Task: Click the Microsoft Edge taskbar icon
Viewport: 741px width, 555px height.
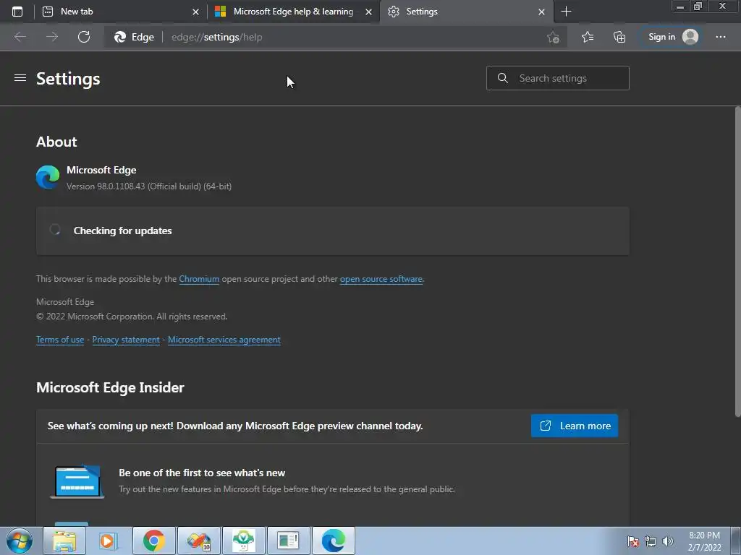Action: pyautogui.click(x=333, y=541)
